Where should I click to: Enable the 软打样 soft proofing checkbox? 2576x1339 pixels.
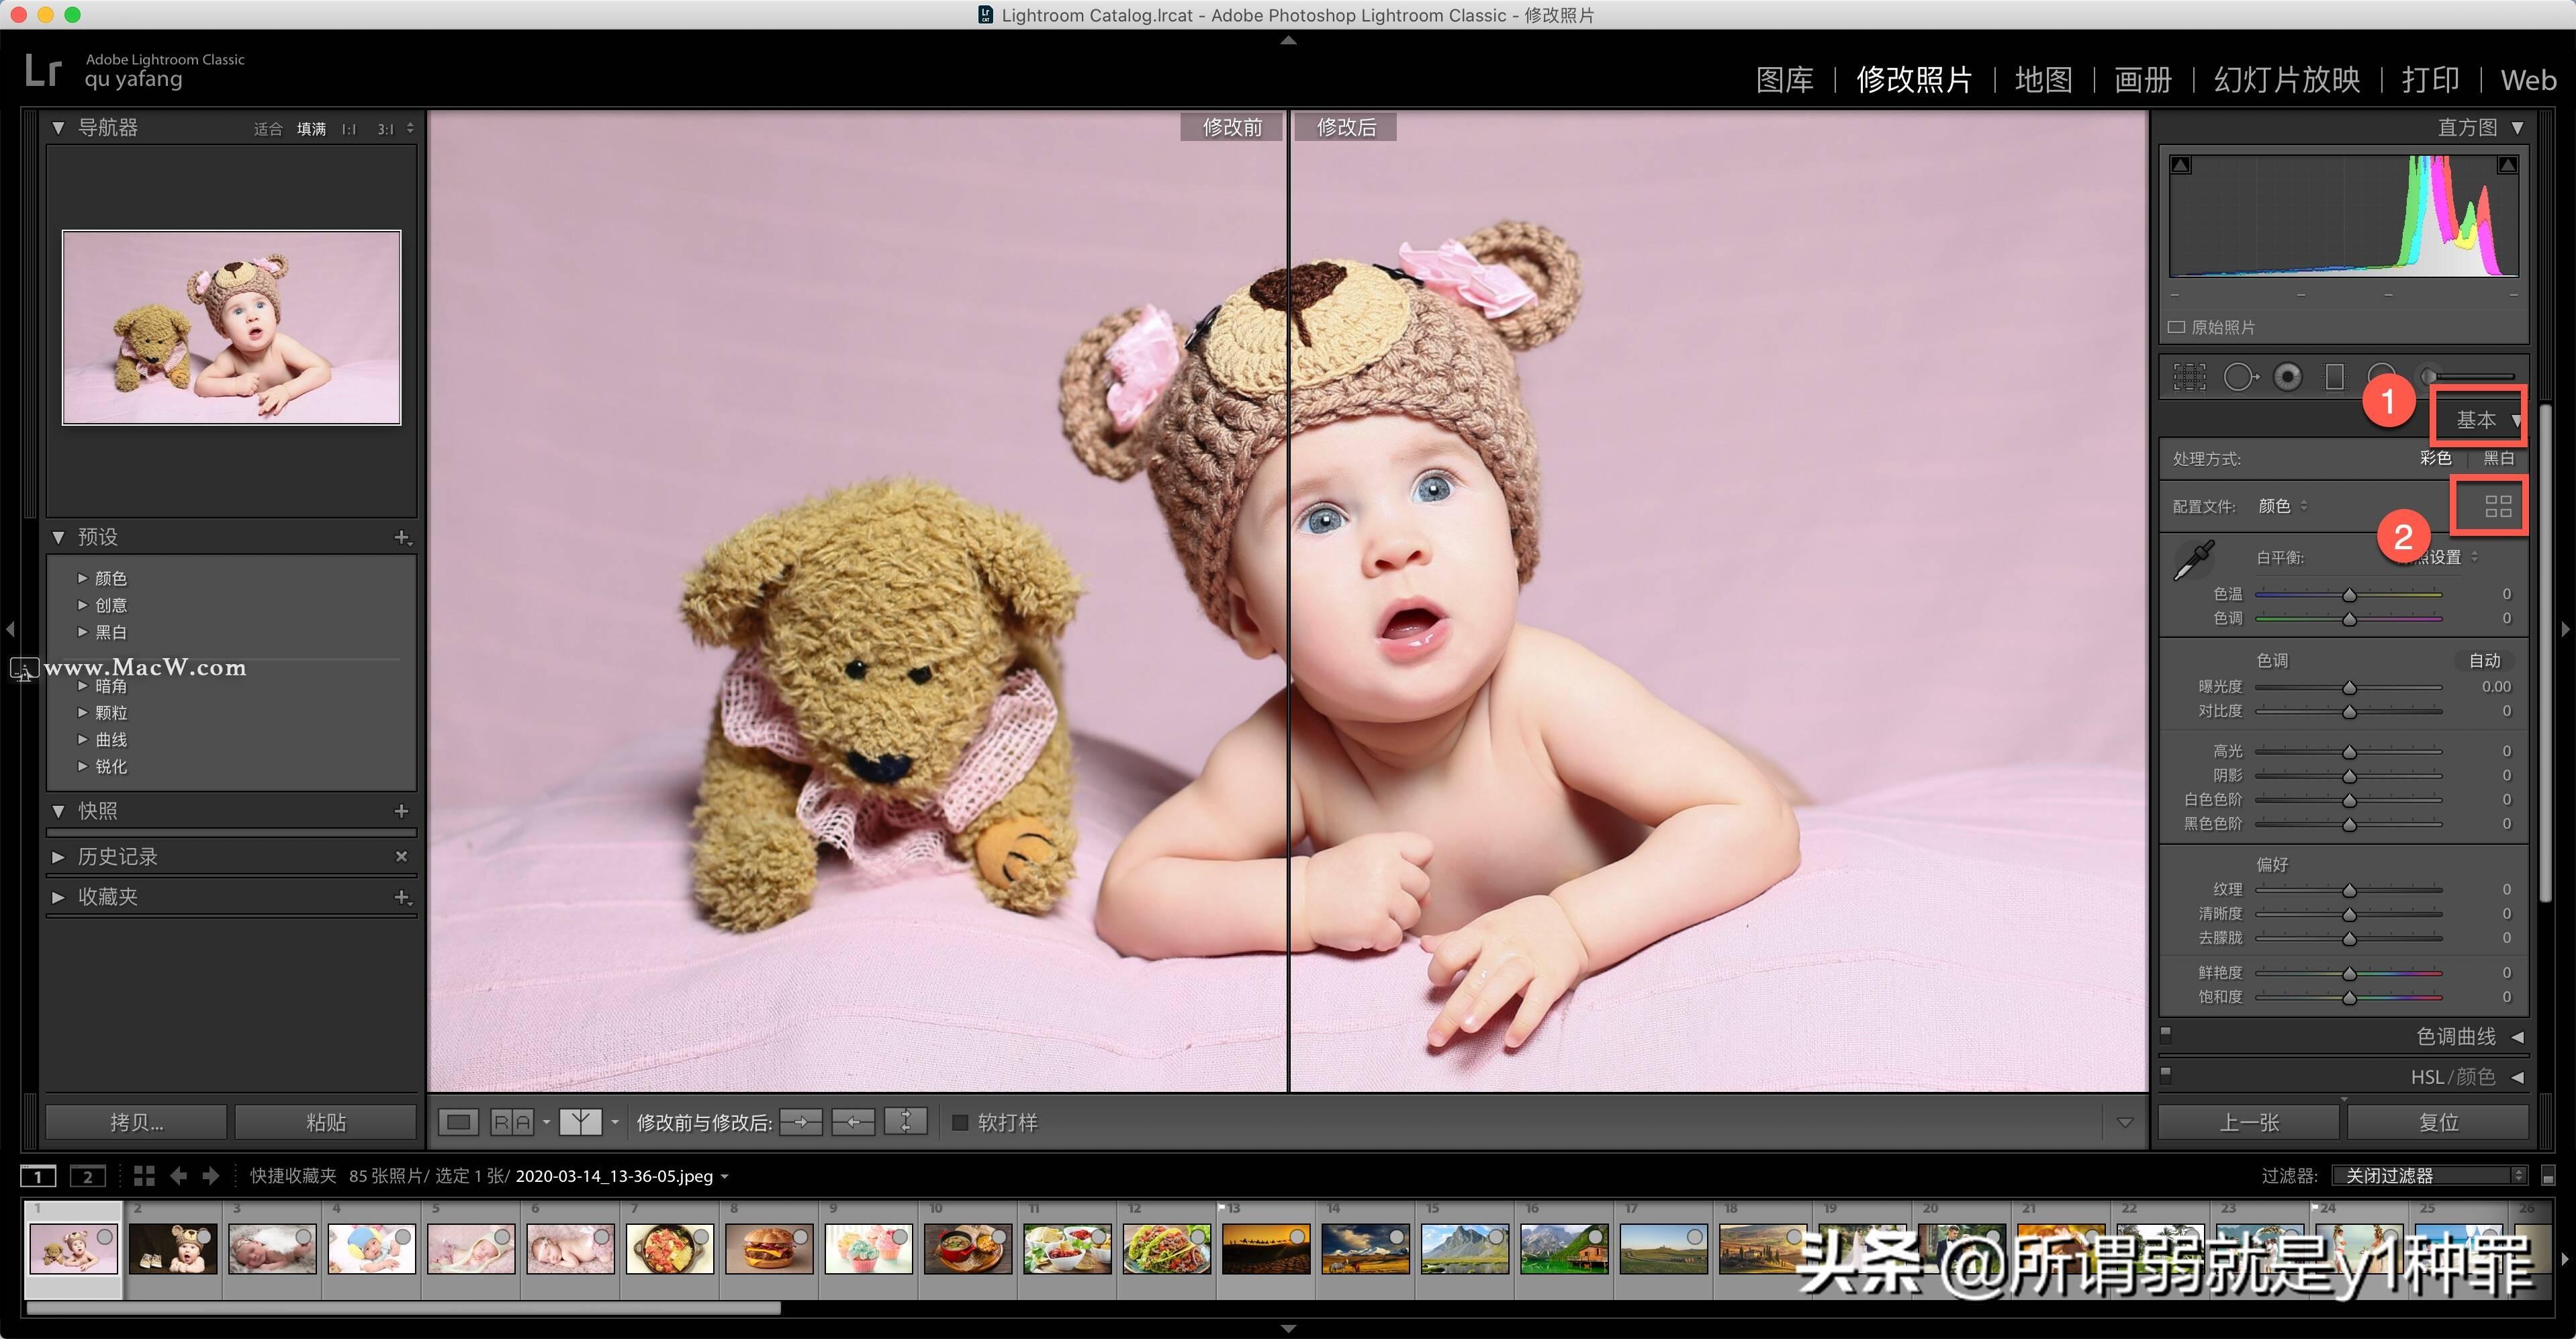click(x=960, y=1122)
